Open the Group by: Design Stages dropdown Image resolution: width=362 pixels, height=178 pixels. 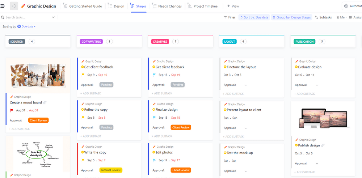(291, 17)
